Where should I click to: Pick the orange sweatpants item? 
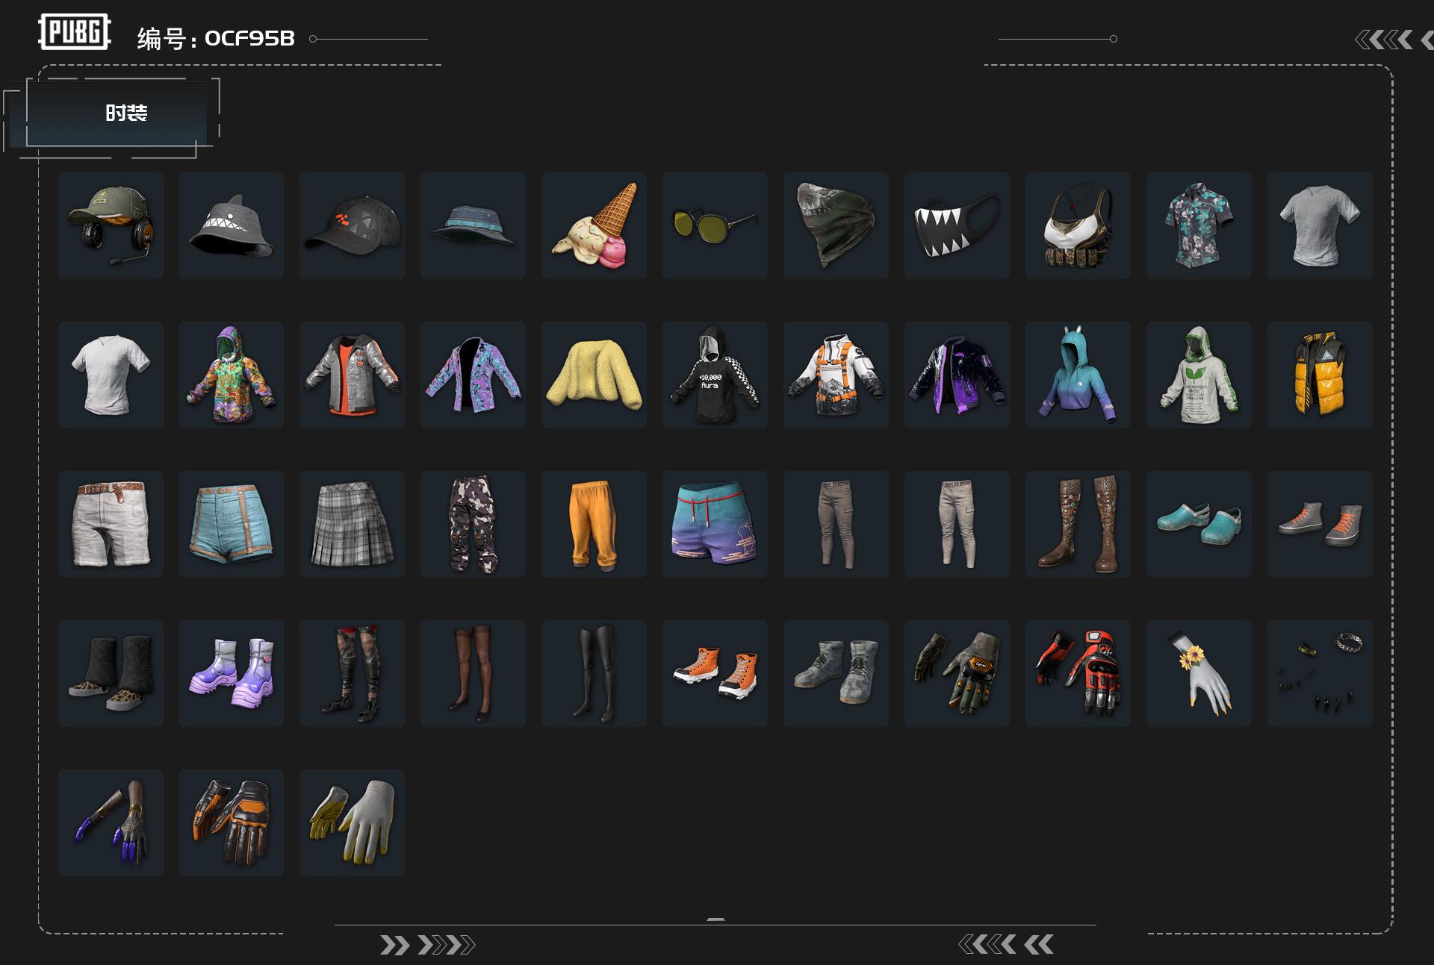594,524
